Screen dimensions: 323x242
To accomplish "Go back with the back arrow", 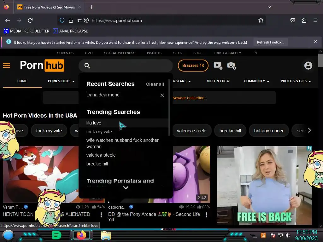I will 8,20.
